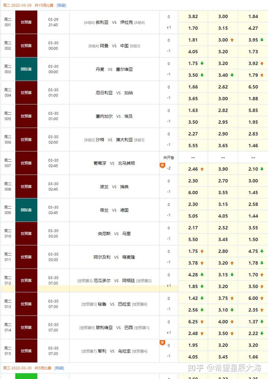The image size is (268, 379).
Task: Select home odds 2.17 for 突尼斯
Action: point(193,228)
